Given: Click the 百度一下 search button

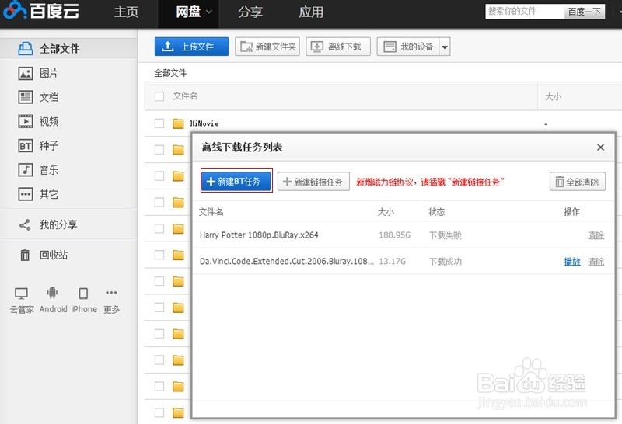Looking at the screenshot, I should pos(585,12).
